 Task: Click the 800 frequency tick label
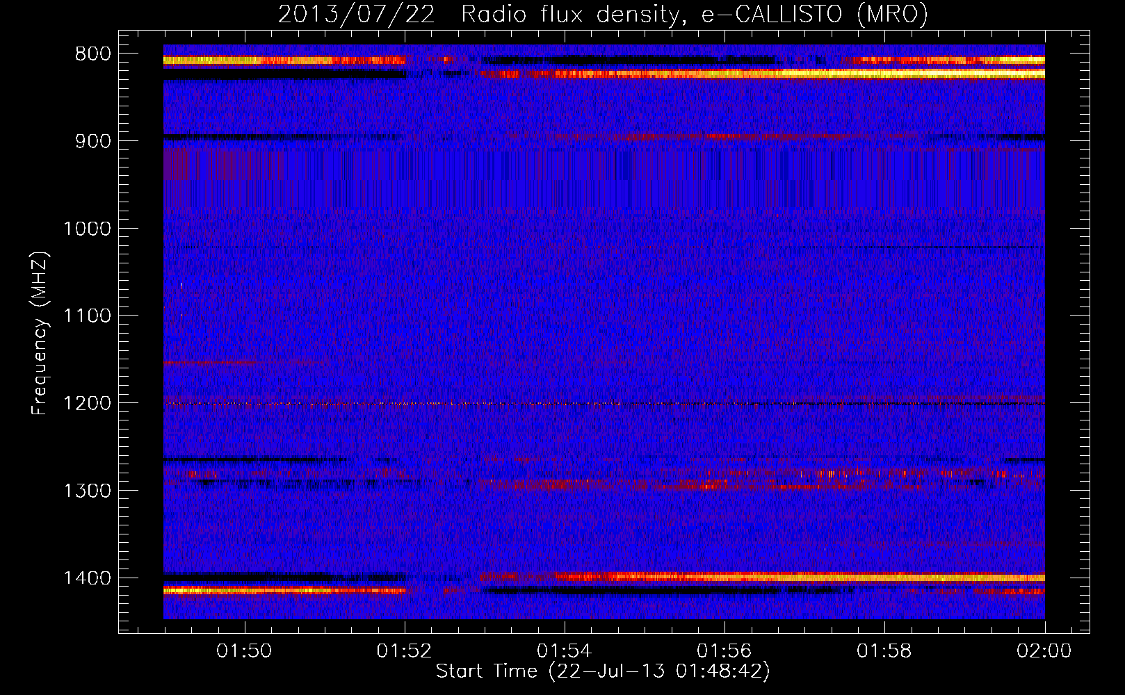click(x=92, y=54)
